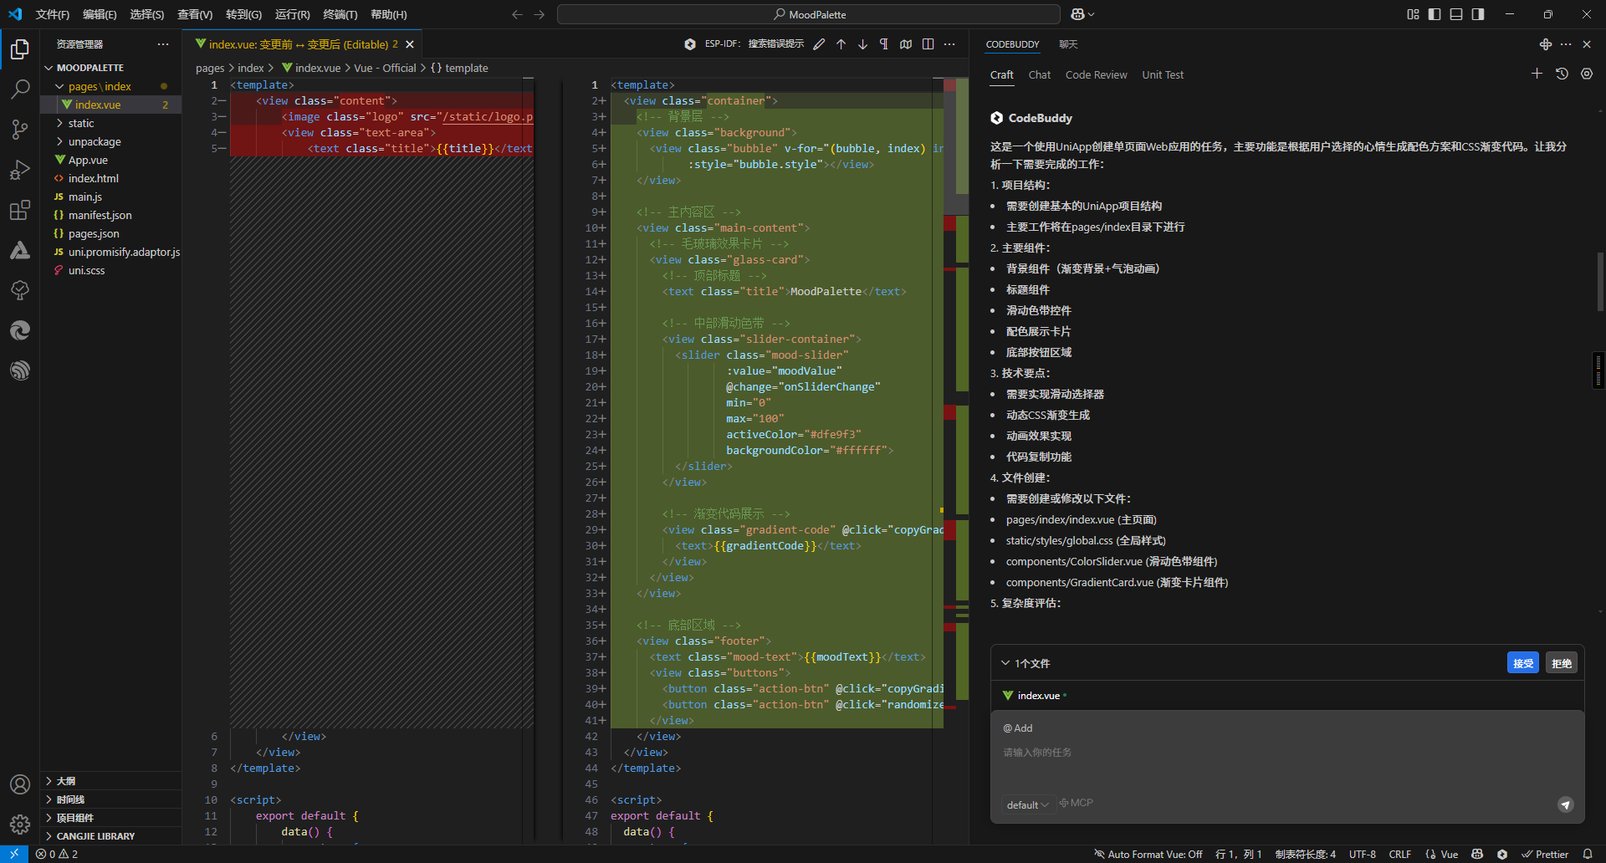Open the ESP-IDF Espressif icon in activity bar

20,370
